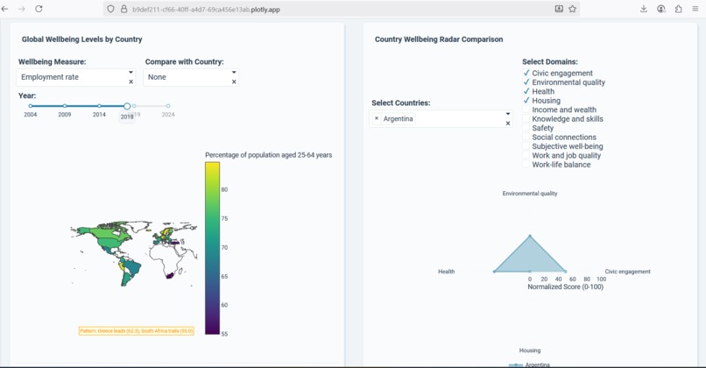Open the shield tracking protection icon
Viewport: 706px width, 368px height.
(x=110, y=9)
